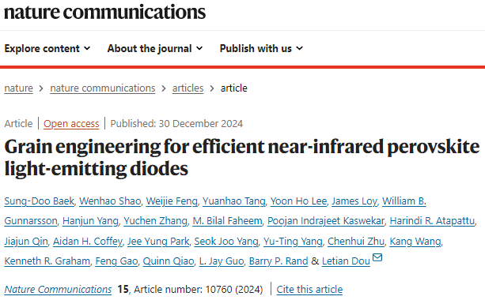Viewport: 485px width, 300px height.
Task: View author Poojan Indrajeet Kaswekar
Action: pyautogui.click(x=326, y=221)
